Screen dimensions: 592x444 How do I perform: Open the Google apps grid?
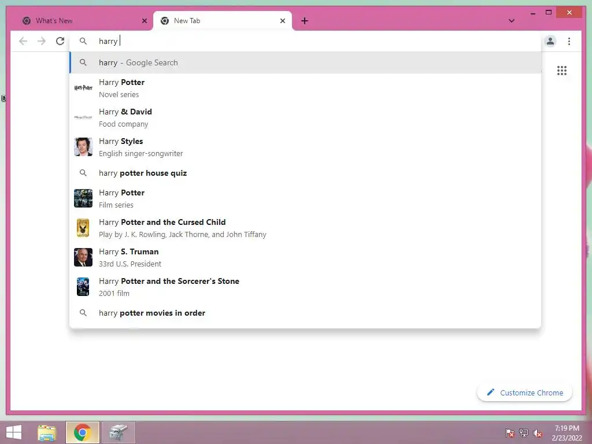[x=561, y=70]
